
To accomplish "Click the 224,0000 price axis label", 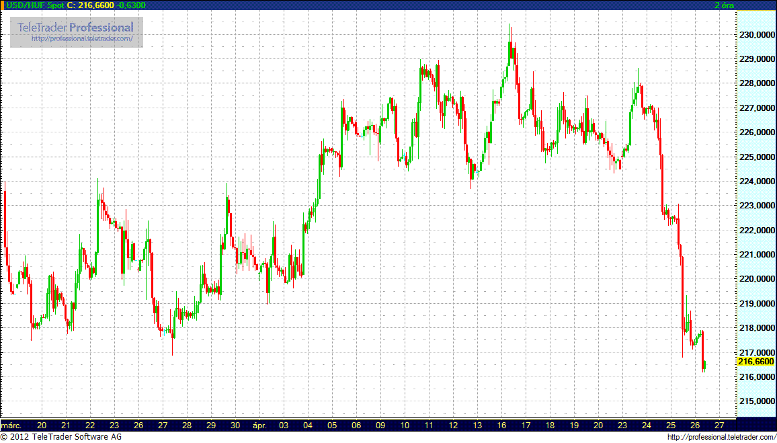I will coord(757,182).
